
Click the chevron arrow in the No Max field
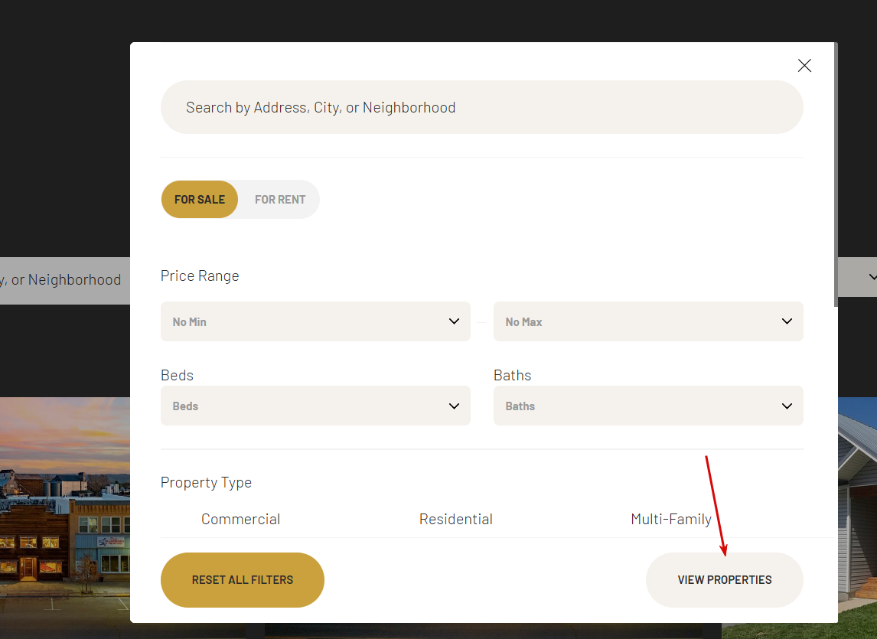[x=787, y=321]
